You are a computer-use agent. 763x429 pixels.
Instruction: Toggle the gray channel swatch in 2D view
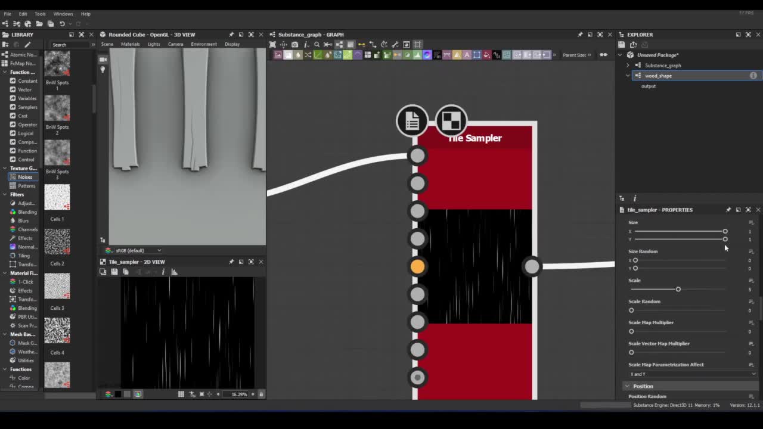click(x=127, y=394)
